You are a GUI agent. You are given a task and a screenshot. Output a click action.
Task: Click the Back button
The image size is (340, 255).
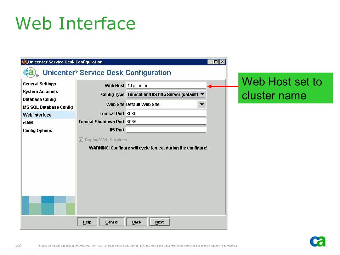coord(137,222)
